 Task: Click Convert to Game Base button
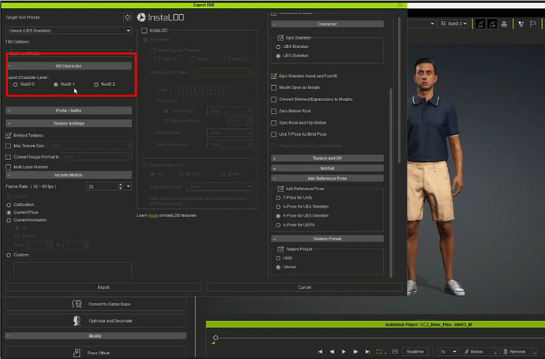click(x=96, y=304)
